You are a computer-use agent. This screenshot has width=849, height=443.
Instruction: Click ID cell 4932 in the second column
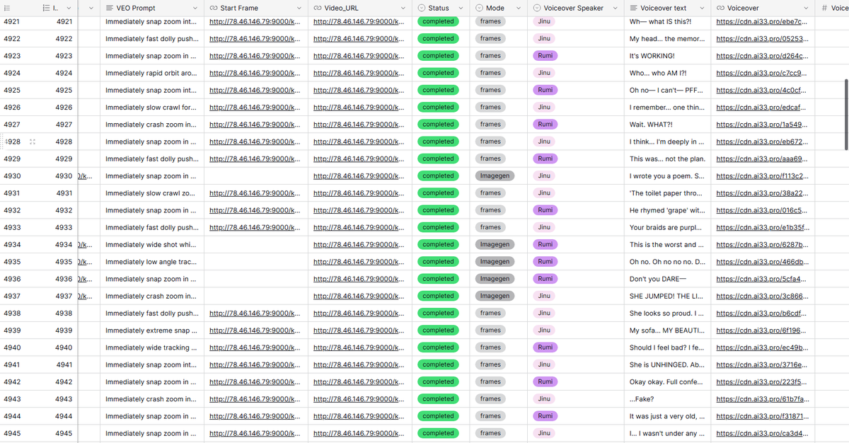point(64,210)
